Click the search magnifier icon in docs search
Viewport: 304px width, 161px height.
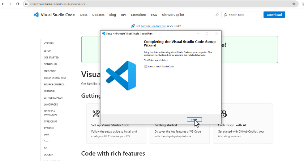[x=226, y=15]
